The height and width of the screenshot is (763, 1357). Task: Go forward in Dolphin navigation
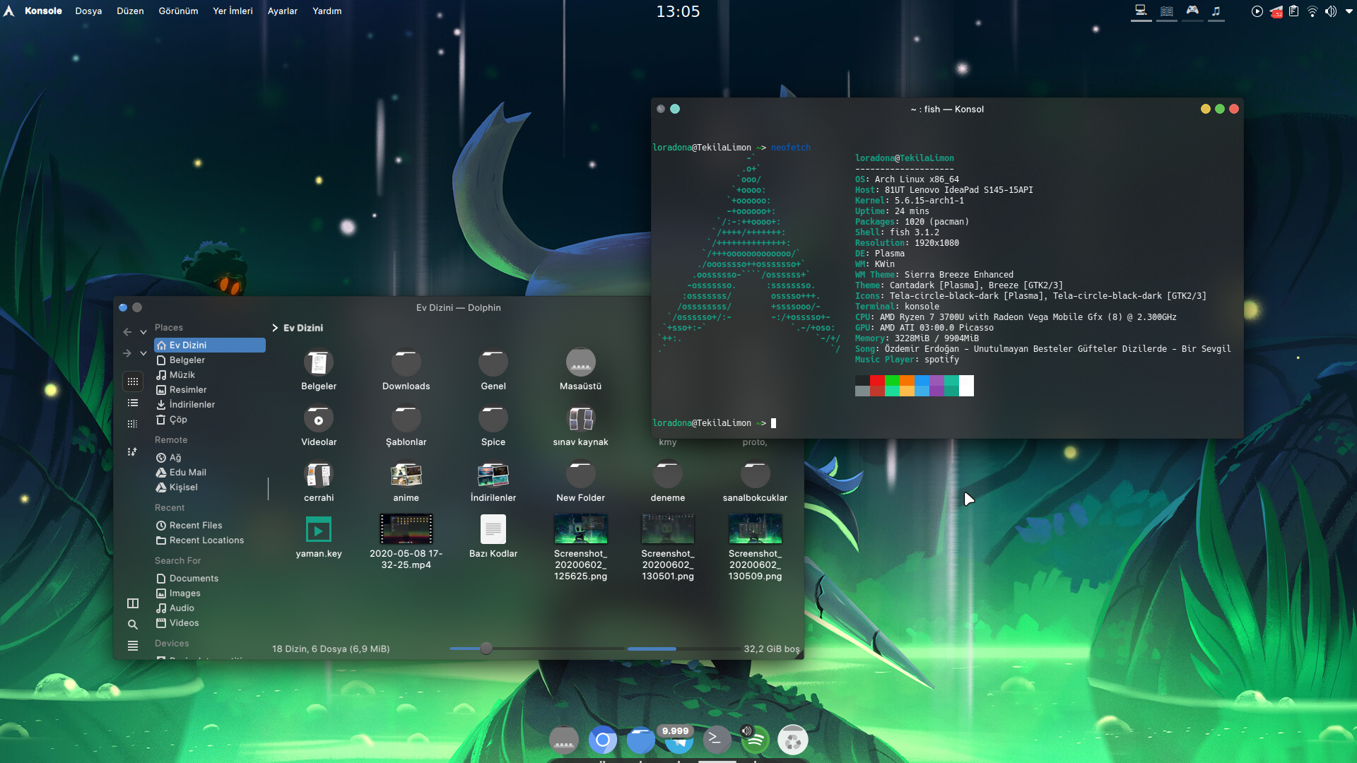click(x=127, y=353)
